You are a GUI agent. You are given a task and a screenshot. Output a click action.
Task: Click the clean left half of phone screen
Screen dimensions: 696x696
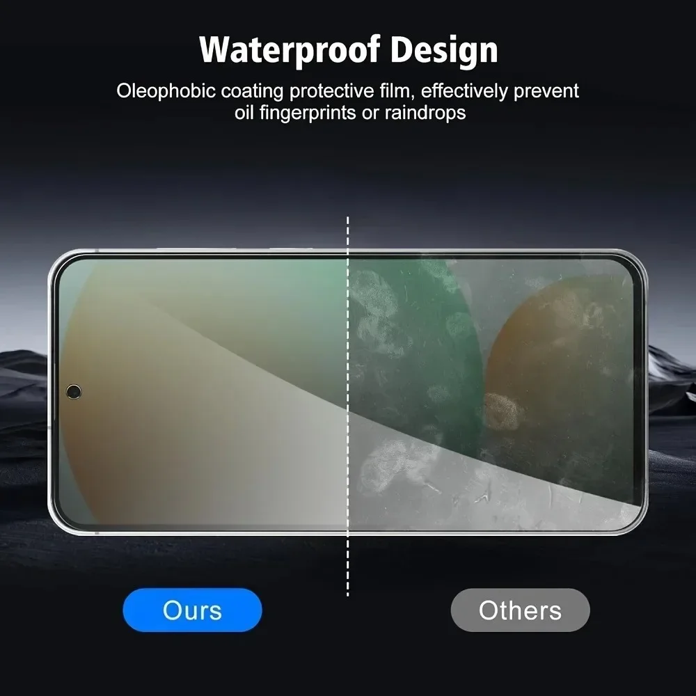(203, 392)
